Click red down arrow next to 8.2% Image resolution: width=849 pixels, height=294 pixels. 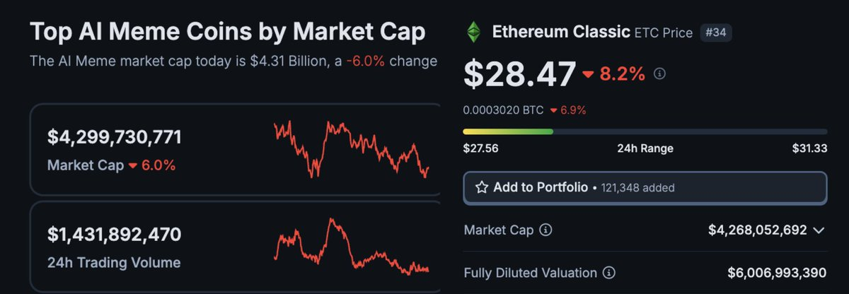589,74
